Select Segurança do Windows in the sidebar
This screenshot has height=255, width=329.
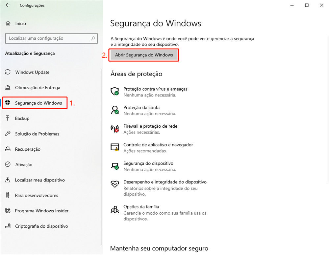[35, 103]
